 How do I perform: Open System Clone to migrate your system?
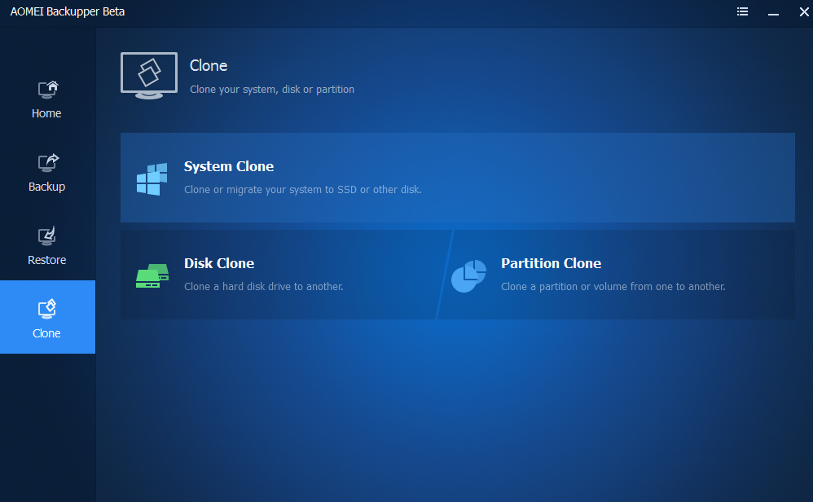(x=456, y=177)
